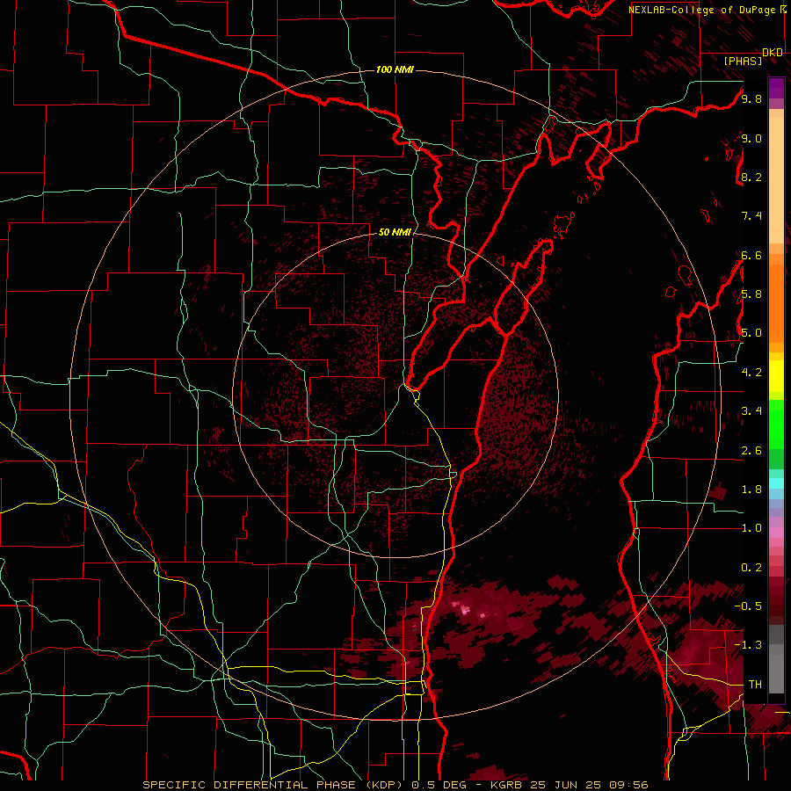Click the 0.2 value on the color scale
791x791 pixels.
751,568
